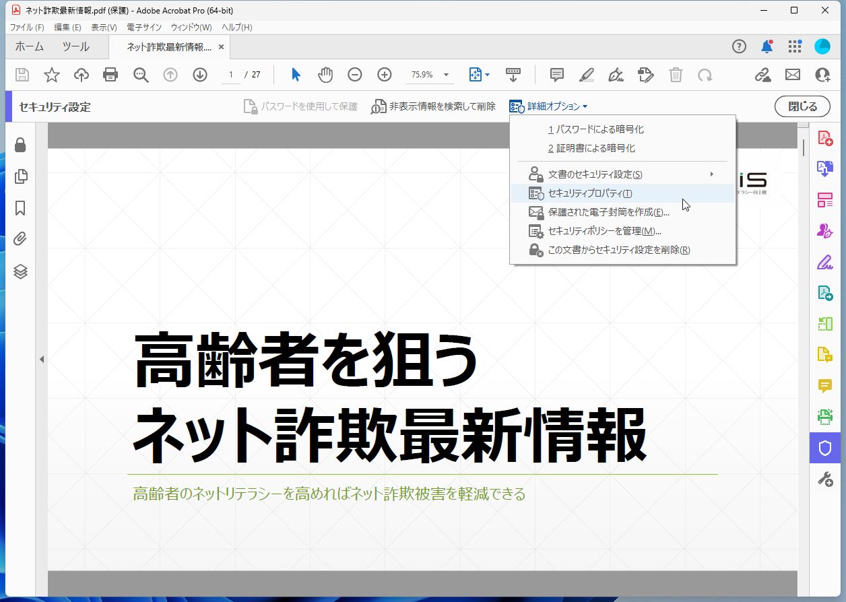The height and width of the screenshot is (602, 846).
Task: Open Fill & Sign tool in right pane
Action: coord(825,261)
